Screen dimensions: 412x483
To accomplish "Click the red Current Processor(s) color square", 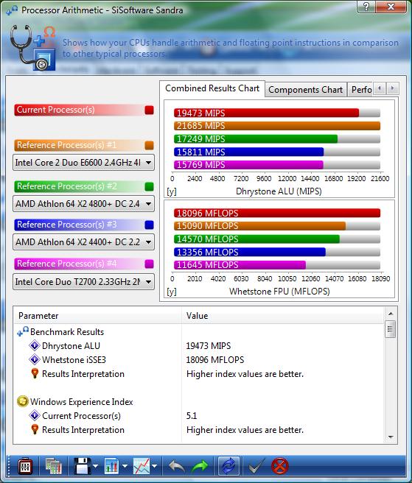I will tap(150, 110).
